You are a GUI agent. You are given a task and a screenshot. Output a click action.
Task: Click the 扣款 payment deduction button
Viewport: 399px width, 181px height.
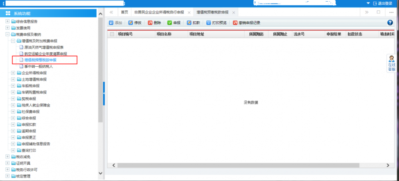pyautogui.click(x=194, y=23)
